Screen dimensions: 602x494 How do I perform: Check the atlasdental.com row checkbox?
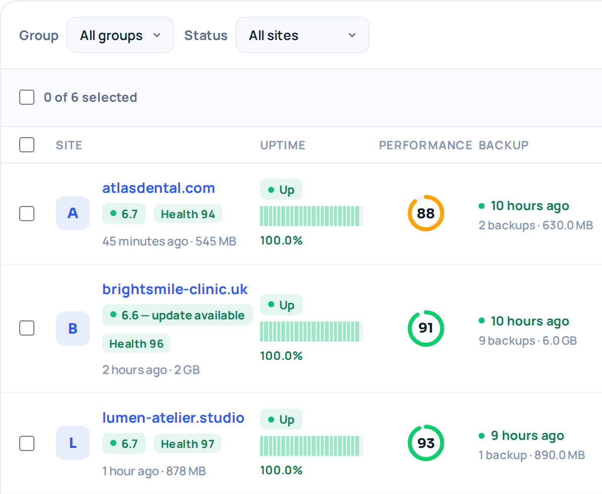tap(27, 214)
